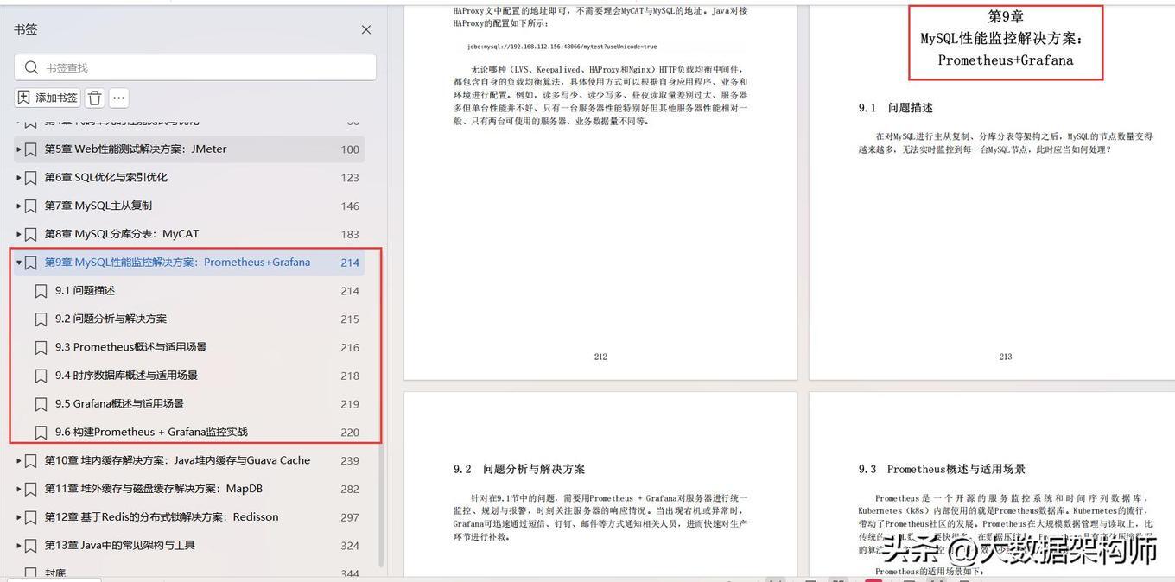Click page number 212 at page bottom

click(600, 357)
